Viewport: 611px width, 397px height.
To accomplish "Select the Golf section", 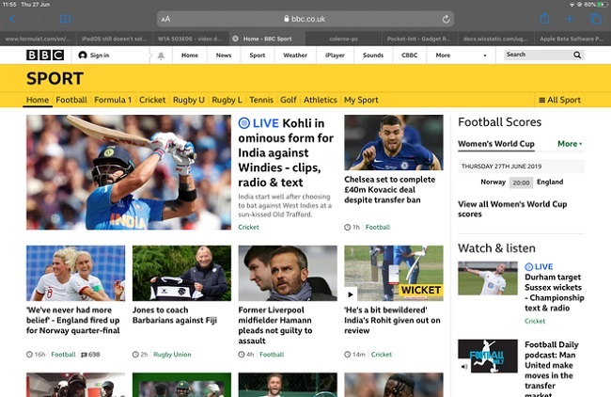I will (289, 100).
